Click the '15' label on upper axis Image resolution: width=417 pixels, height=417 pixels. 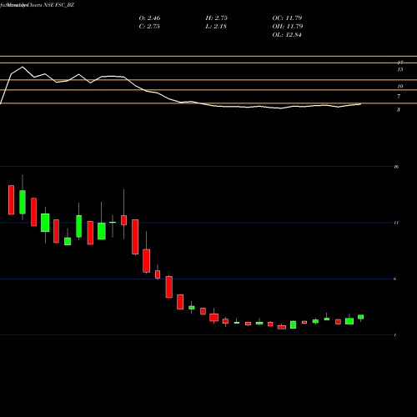point(400,69)
